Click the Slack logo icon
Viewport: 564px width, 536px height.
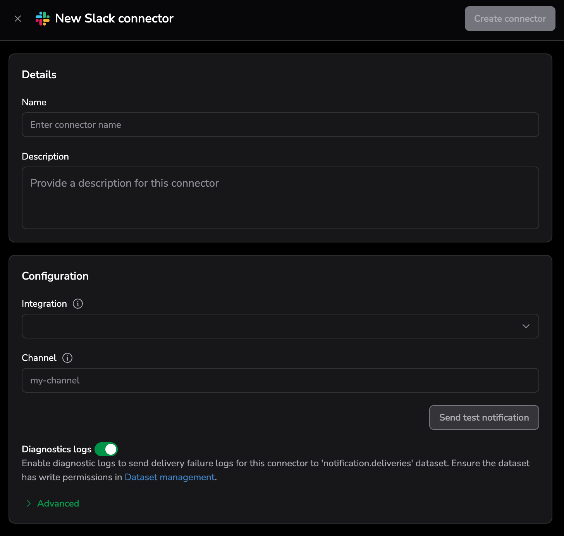click(x=43, y=19)
